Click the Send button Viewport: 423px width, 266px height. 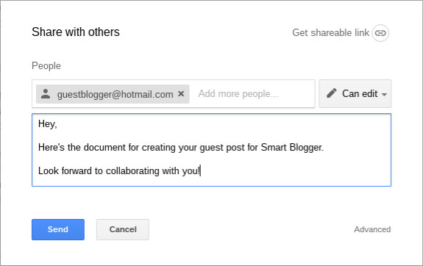(58, 229)
